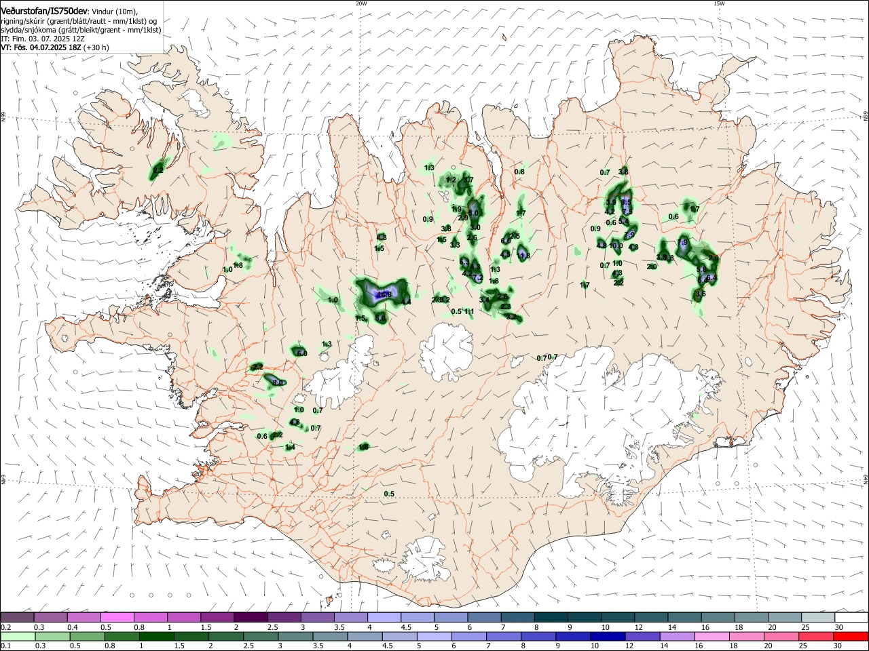Viewport: 869px width, 651px height.
Task: Click the '10.0' precipitation value on the map
Action: pos(616,245)
